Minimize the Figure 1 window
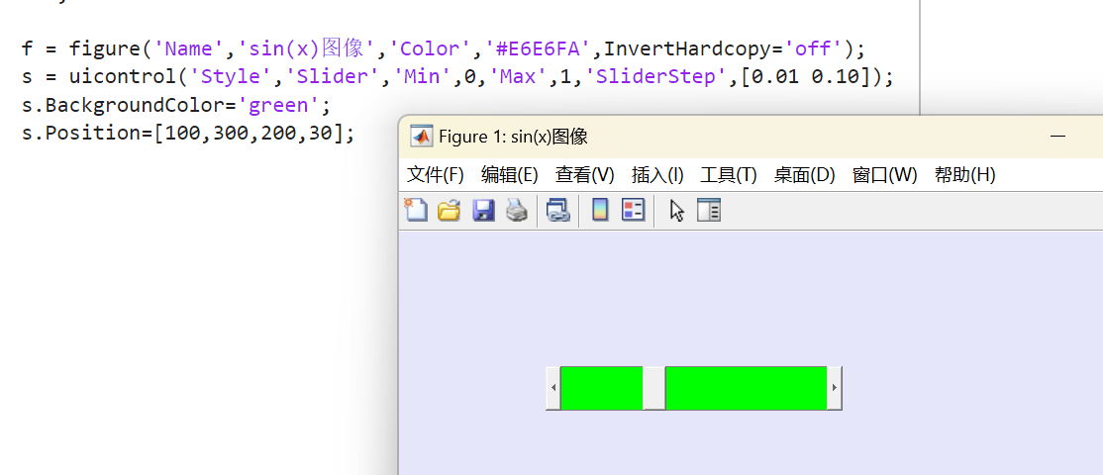Viewport: 1103px width, 475px height. pyautogui.click(x=1057, y=137)
